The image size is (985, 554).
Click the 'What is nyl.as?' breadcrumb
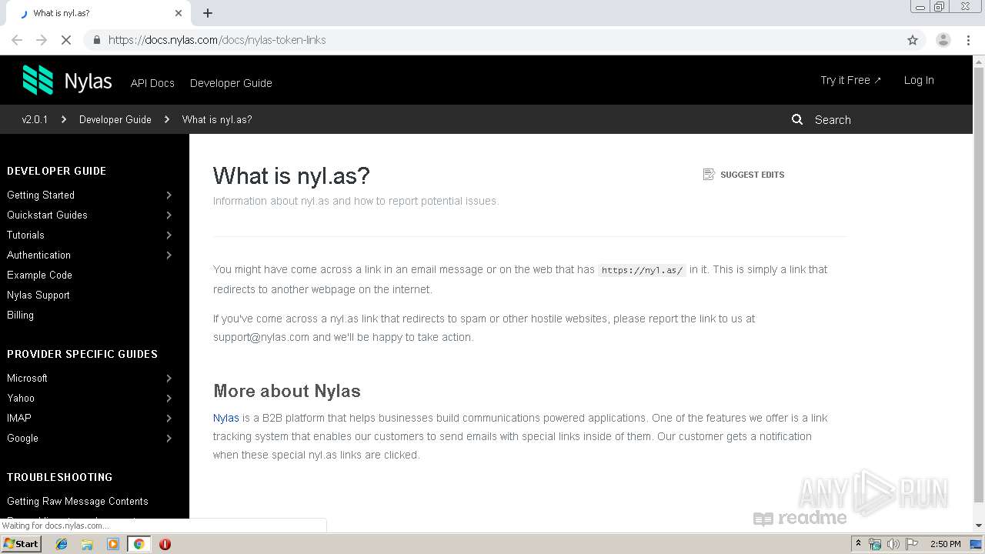pos(217,119)
